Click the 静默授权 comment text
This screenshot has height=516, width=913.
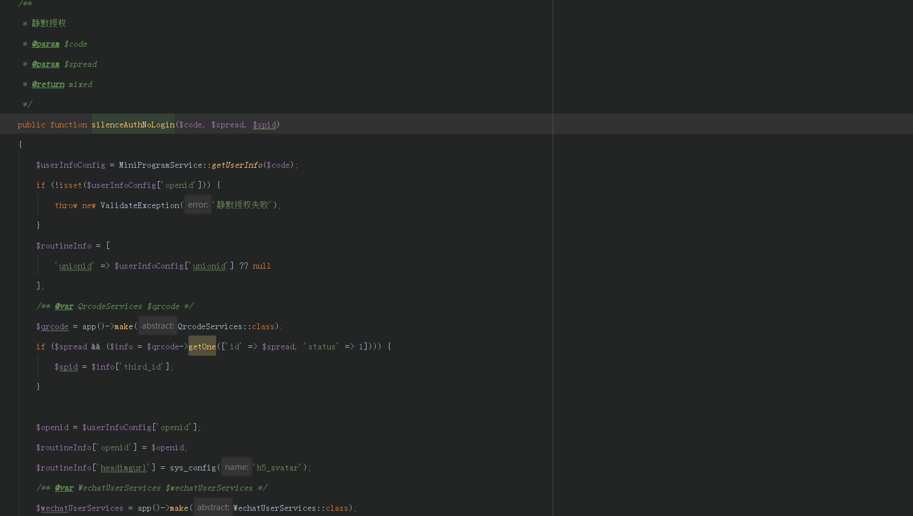click(x=49, y=23)
